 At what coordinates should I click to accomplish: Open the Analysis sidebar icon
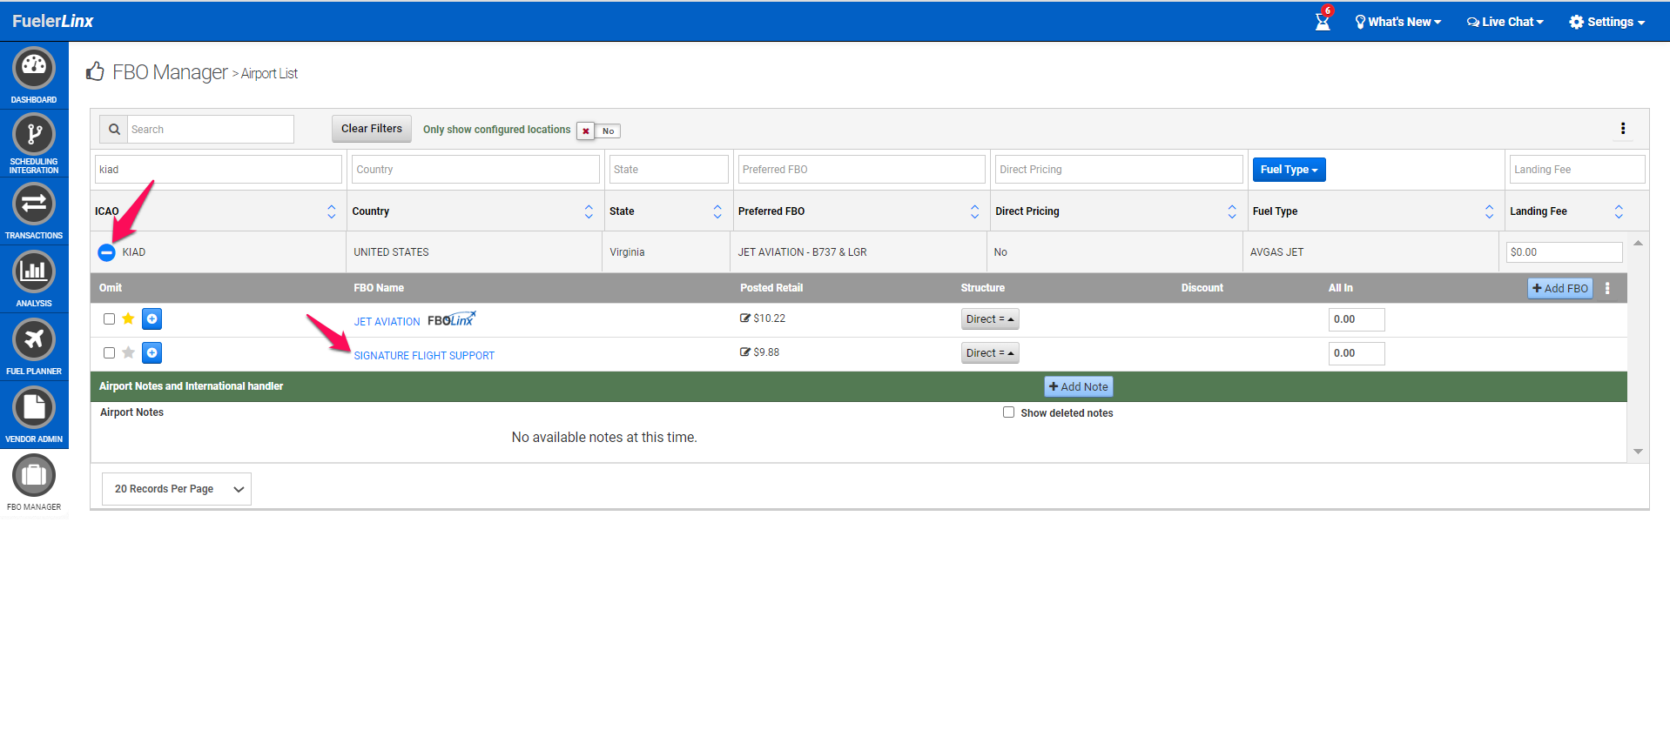(34, 271)
